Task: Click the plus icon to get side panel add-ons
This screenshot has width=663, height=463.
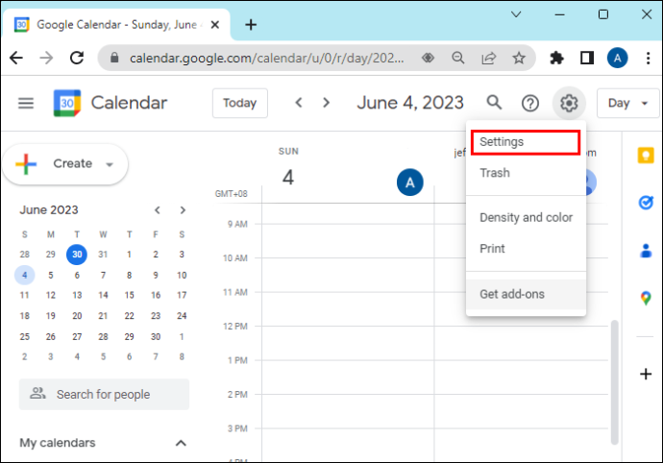Action: click(646, 374)
